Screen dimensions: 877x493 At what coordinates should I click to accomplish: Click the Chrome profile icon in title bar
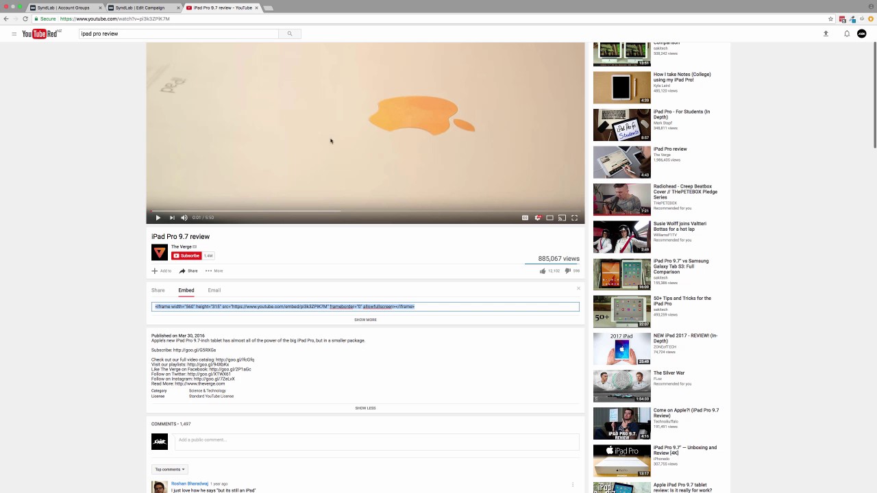tap(870, 7)
